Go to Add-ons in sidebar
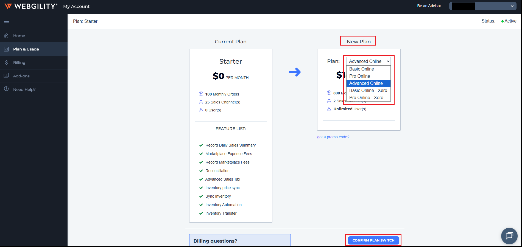This screenshot has height=247, width=522. click(x=21, y=76)
